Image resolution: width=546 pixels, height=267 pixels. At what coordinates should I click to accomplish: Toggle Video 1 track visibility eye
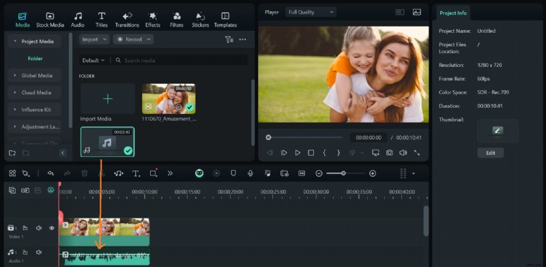tap(52, 228)
